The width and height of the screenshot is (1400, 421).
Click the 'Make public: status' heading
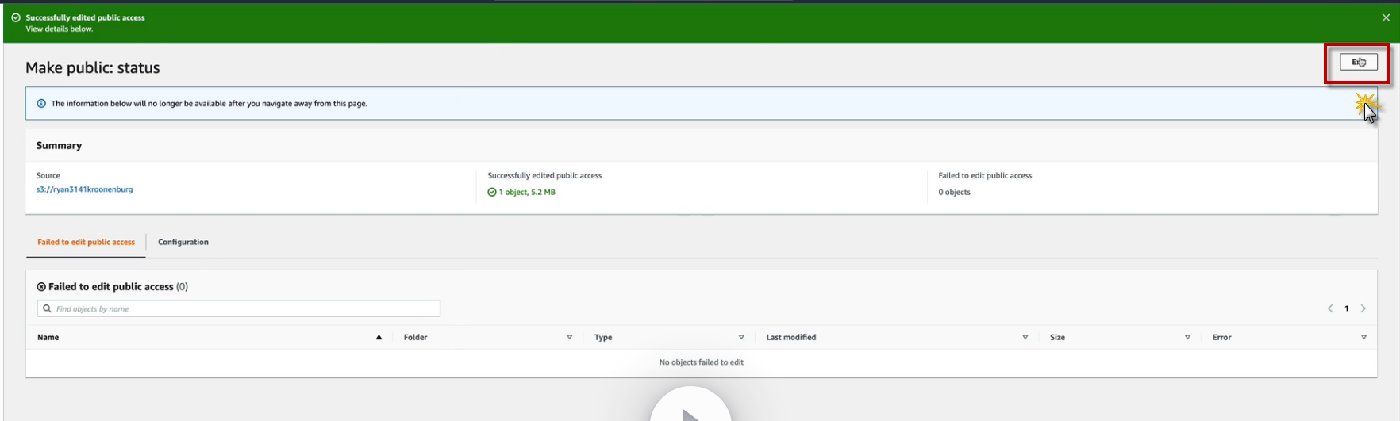93,67
